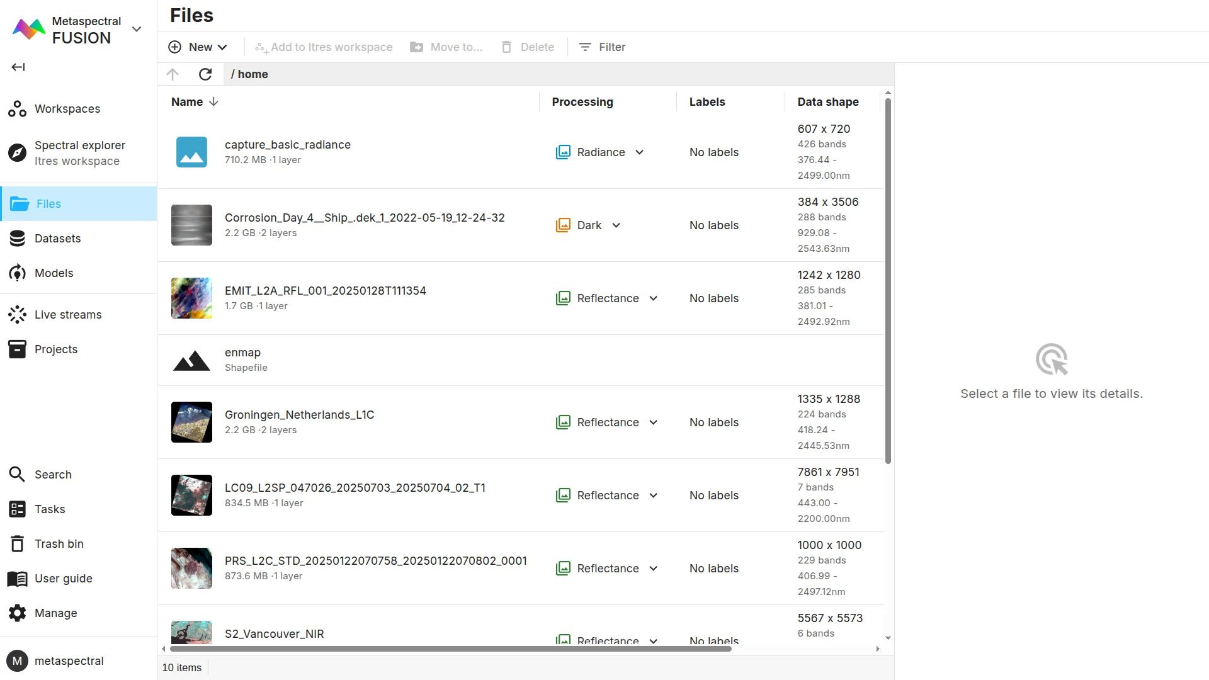The image size is (1209, 680).
Task: Click the Filter button
Action: tap(602, 47)
